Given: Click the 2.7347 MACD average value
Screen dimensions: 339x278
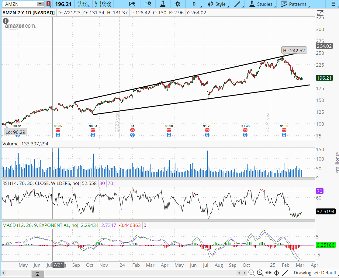Looking at the screenshot, I should (109, 225).
